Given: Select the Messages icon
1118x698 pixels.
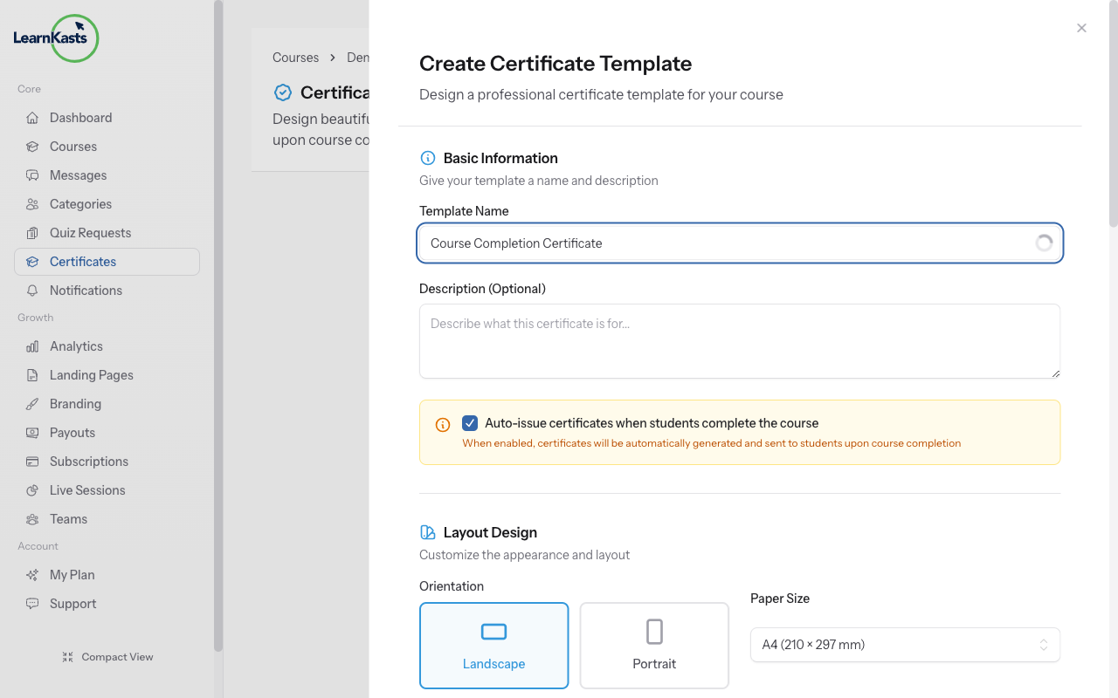Looking at the screenshot, I should point(31,174).
